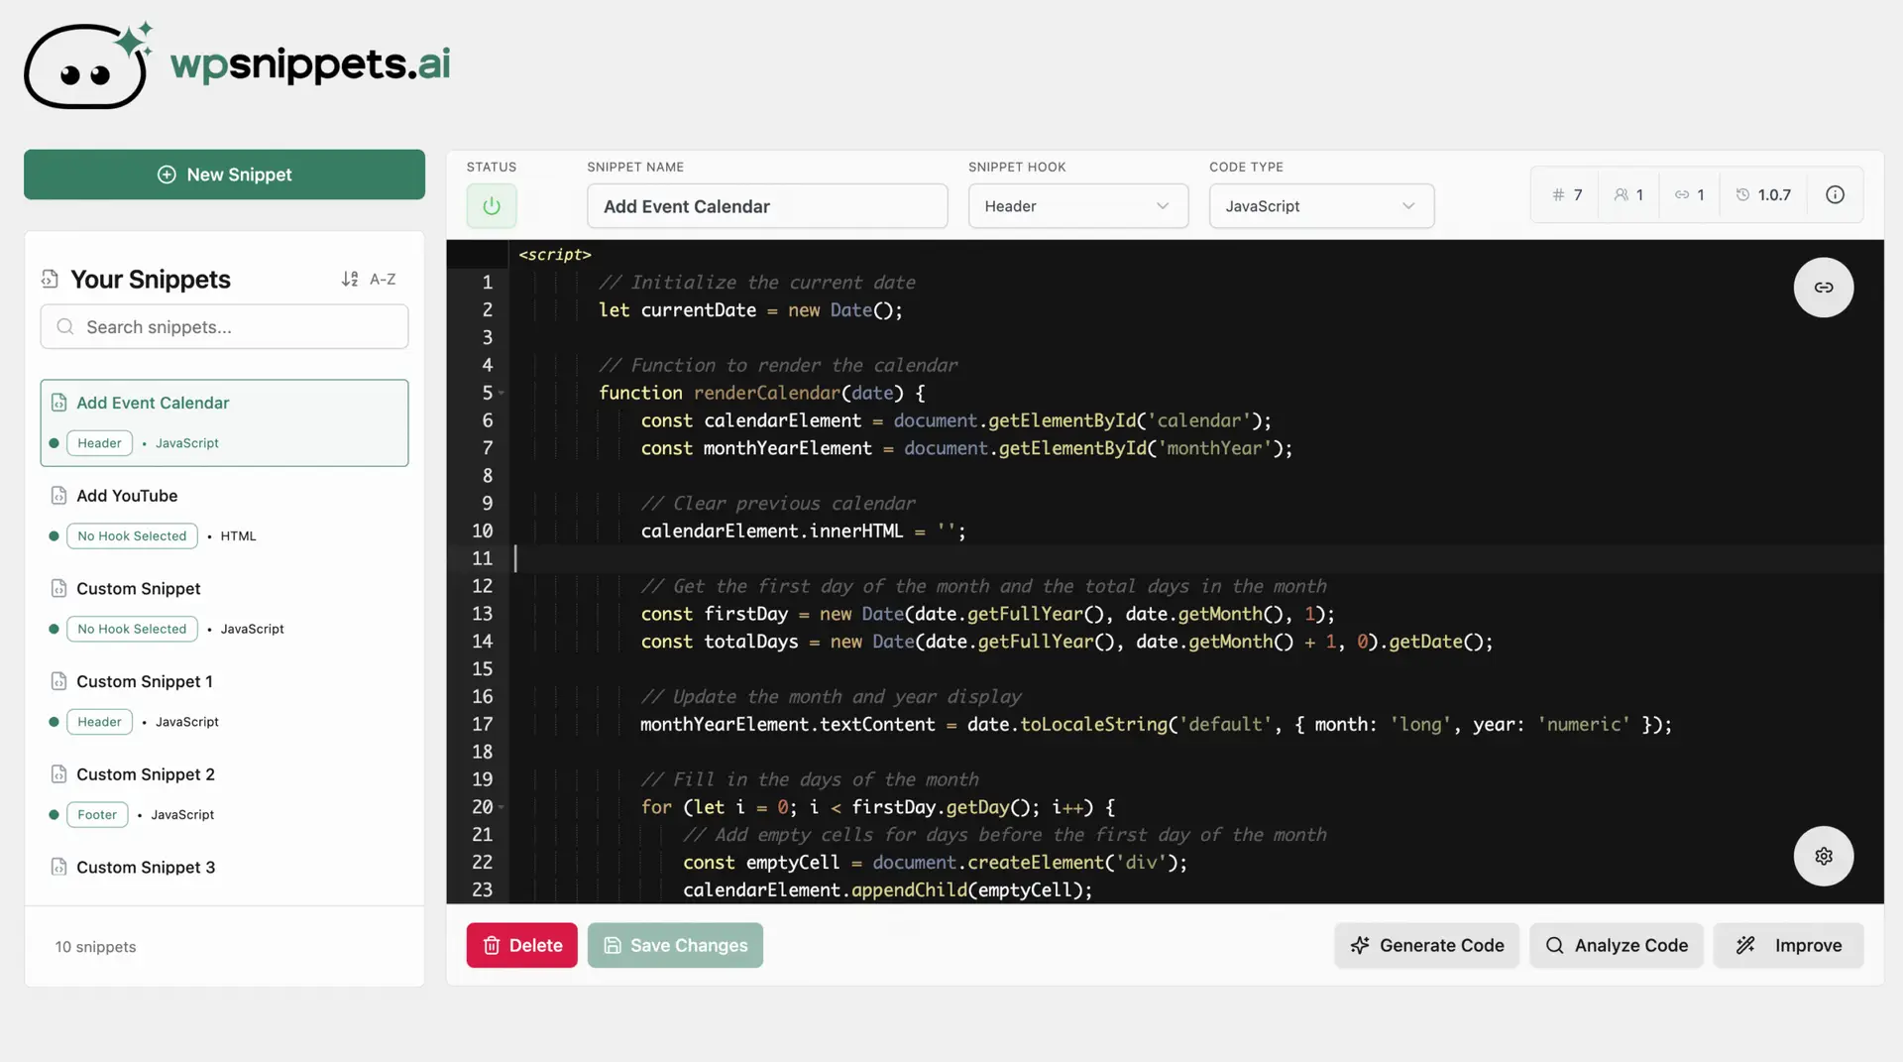Click the magnifier icon in search box
This screenshot has height=1062, width=1903.
65,327
